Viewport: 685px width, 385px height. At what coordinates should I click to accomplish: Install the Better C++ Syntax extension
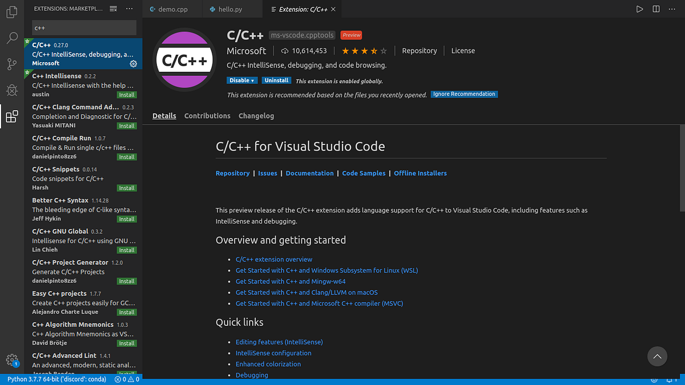point(126,218)
